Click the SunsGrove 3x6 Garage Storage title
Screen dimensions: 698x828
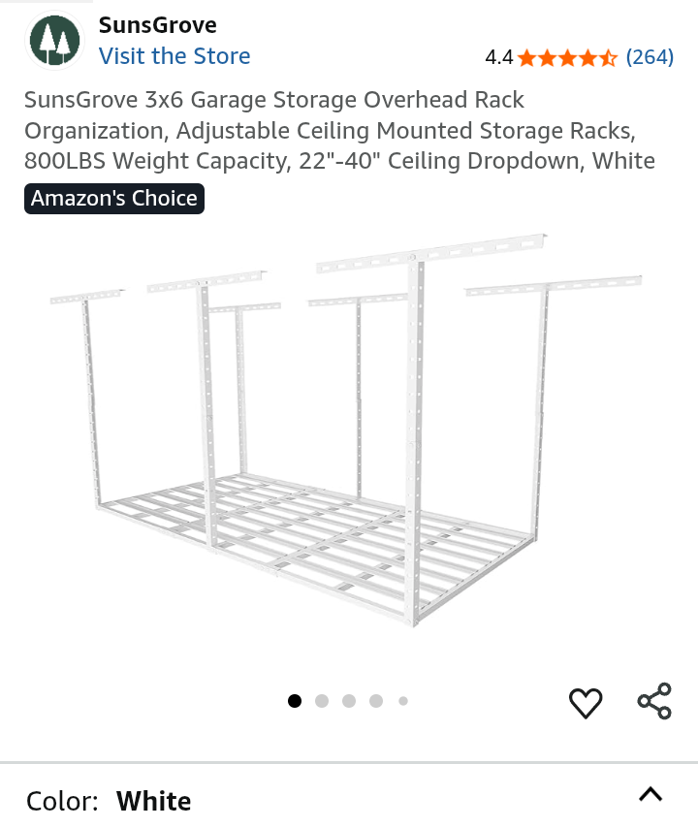click(339, 130)
